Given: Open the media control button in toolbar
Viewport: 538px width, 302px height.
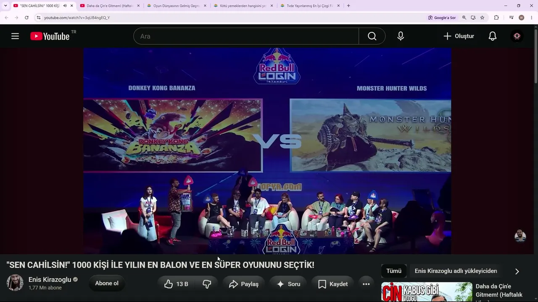Looking at the screenshot, I should click(x=511, y=18).
